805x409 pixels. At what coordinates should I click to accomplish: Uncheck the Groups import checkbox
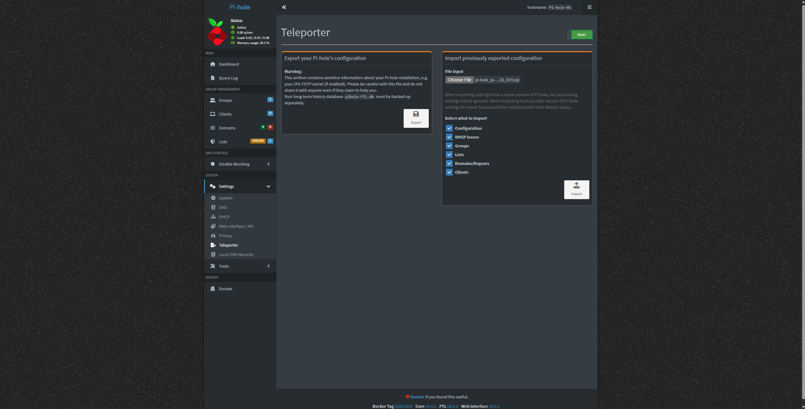pyautogui.click(x=449, y=146)
